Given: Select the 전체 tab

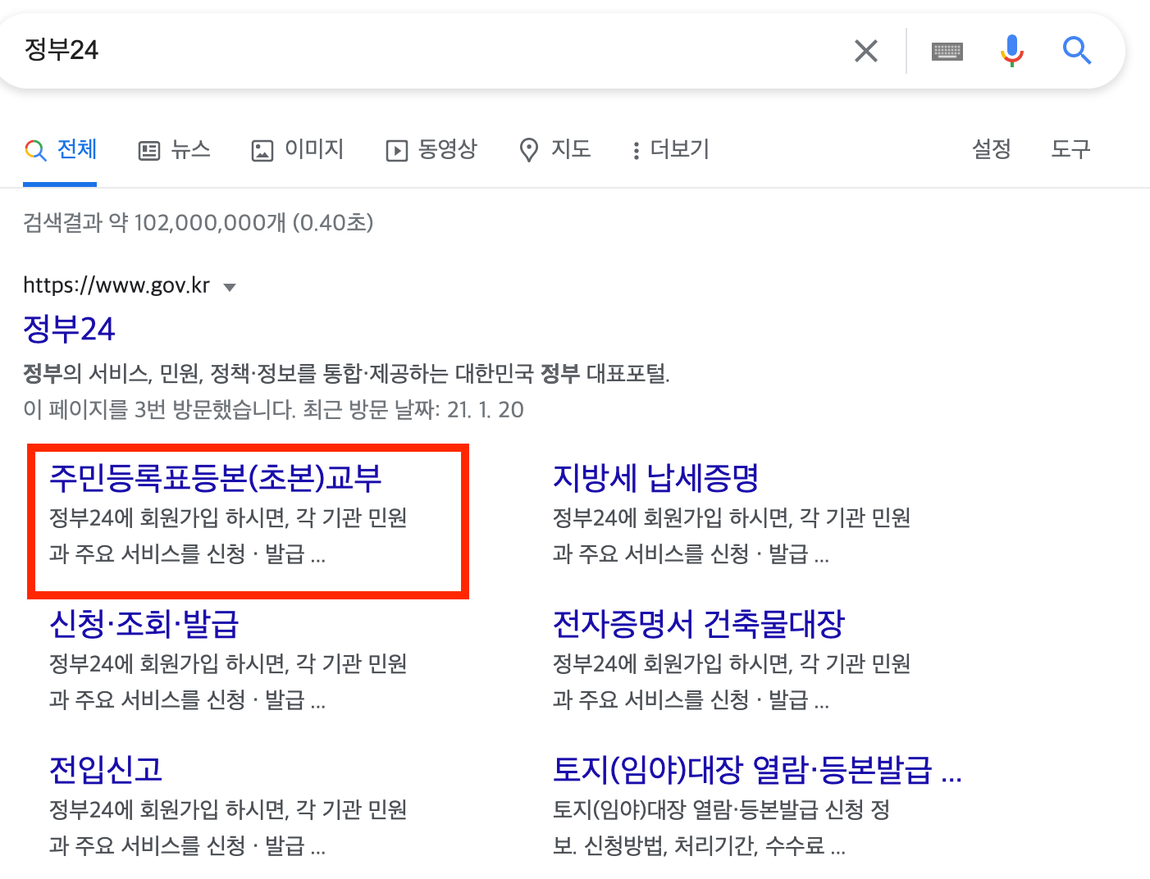Looking at the screenshot, I should tap(60, 150).
